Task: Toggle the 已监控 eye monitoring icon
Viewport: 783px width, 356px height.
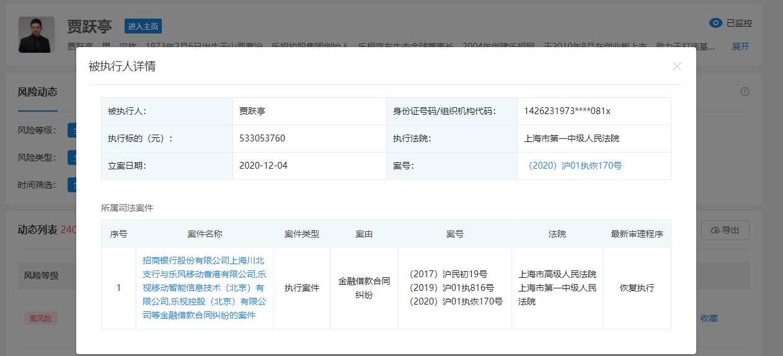Action: click(x=715, y=23)
